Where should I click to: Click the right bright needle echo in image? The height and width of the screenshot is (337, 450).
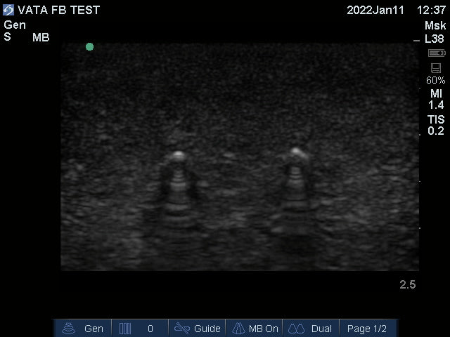tap(297, 152)
